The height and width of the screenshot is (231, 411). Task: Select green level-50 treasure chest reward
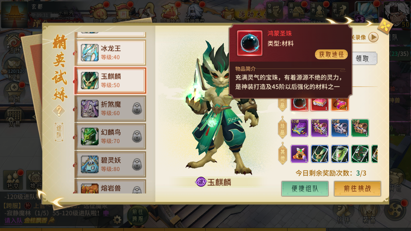(x=360, y=128)
